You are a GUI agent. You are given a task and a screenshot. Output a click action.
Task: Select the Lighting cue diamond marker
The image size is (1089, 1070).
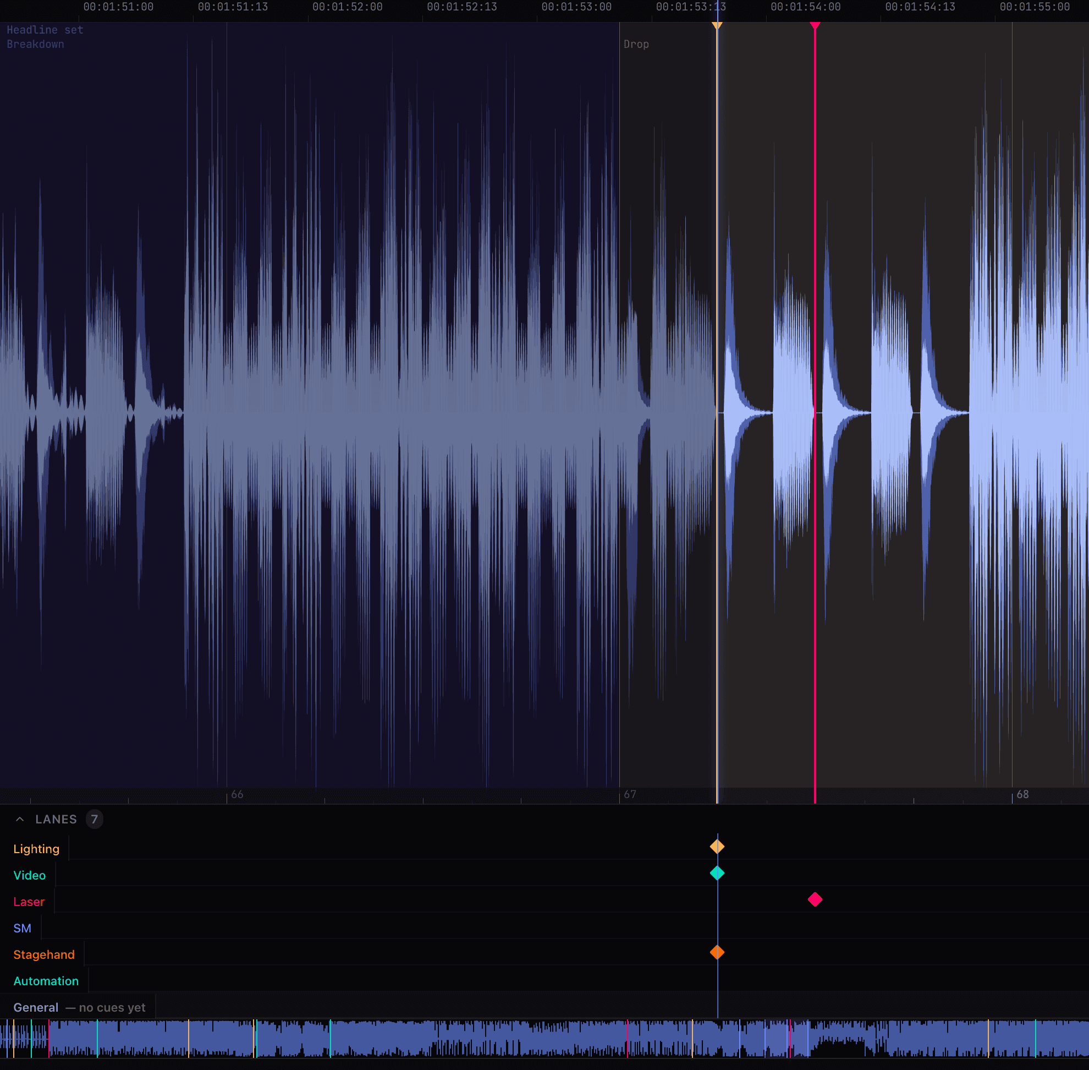click(x=717, y=847)
